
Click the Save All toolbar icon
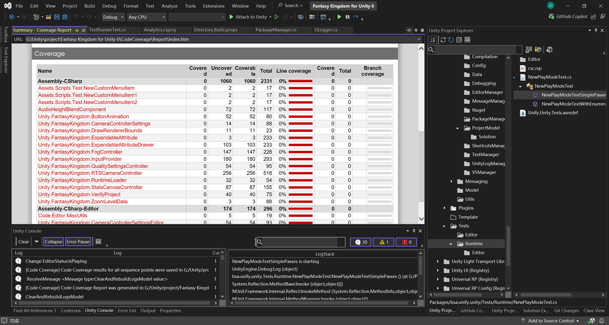[x=65, y=17]
